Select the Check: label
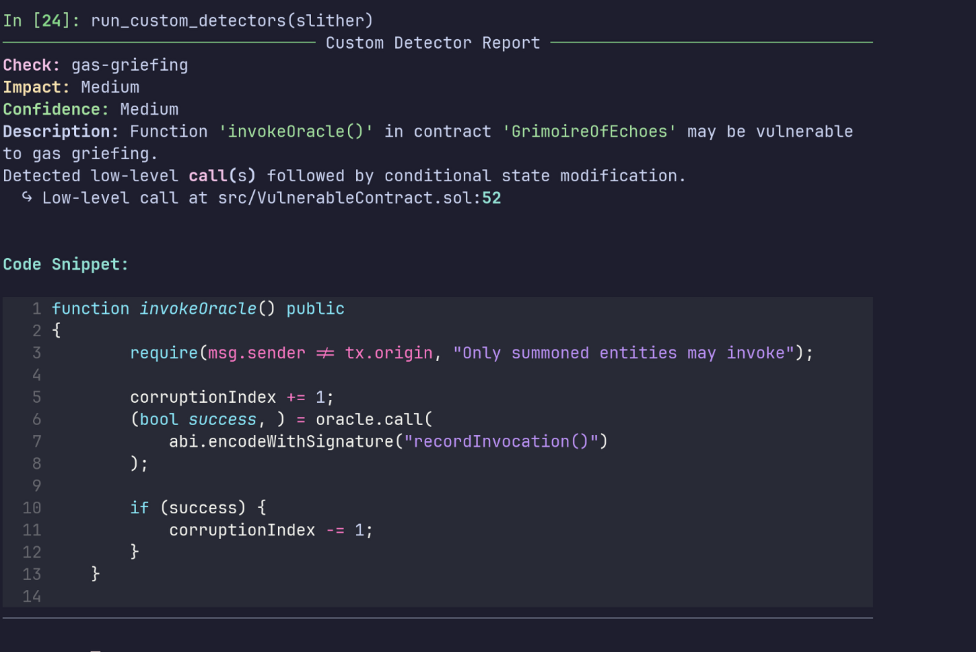Viewport: 976px width, 652px height. pos(31,65)
